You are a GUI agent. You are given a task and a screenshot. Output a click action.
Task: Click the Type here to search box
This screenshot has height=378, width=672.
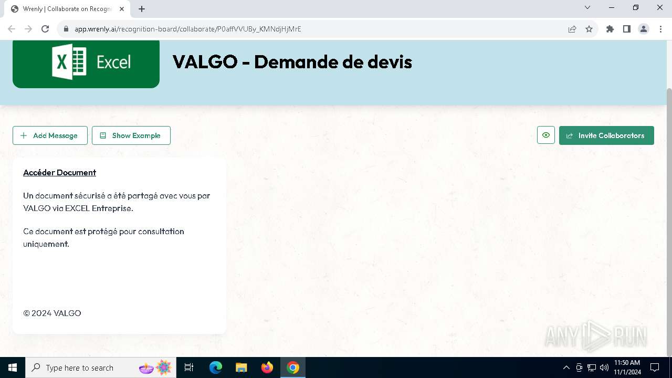[x=101, y=367]
